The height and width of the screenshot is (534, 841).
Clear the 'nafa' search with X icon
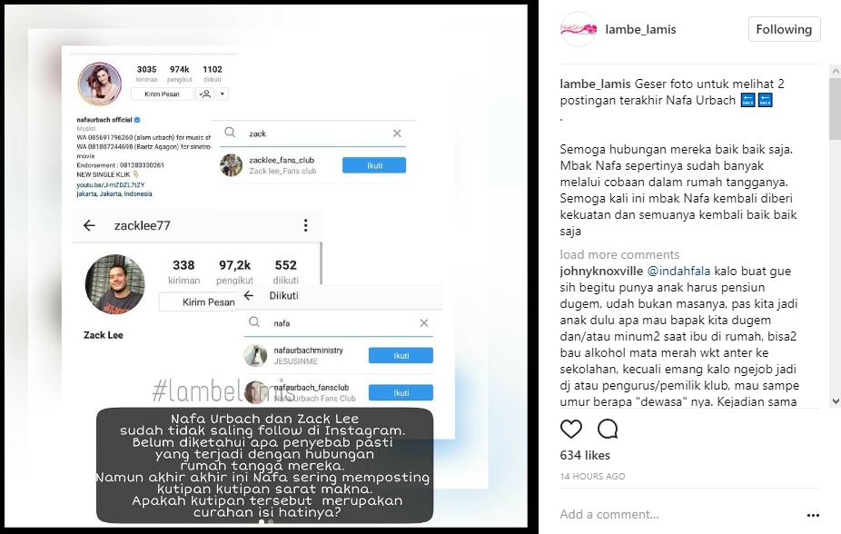point(424,323)
